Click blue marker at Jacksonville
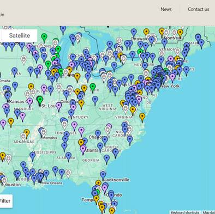Image resolution: width=215 pixels, height=214 pixels. tap(103, 176)
